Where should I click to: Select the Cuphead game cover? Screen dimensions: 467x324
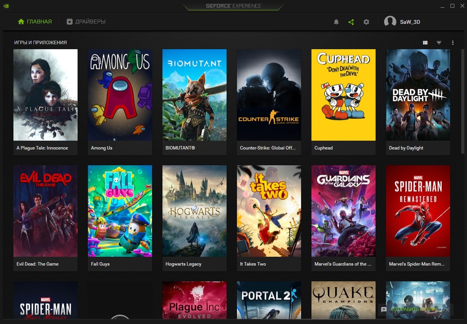[x=343, y=95]
